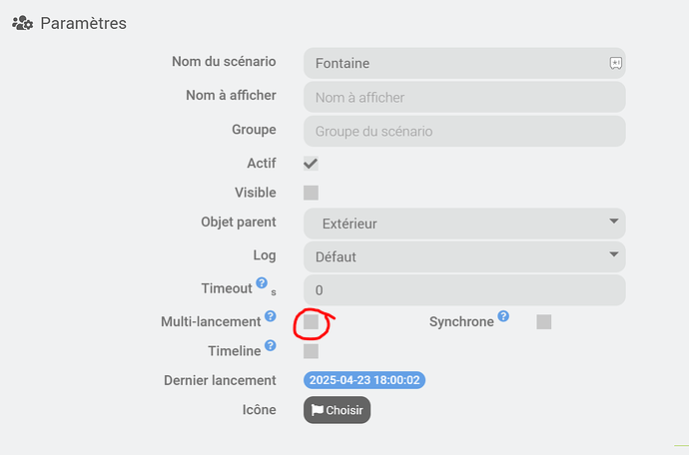
Task: Check the Synchrone checkbox
Action: 544,321
